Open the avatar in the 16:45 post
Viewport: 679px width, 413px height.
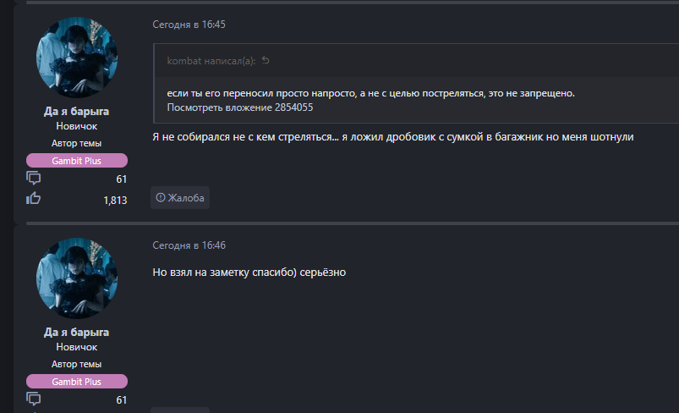tap(77, 57)
